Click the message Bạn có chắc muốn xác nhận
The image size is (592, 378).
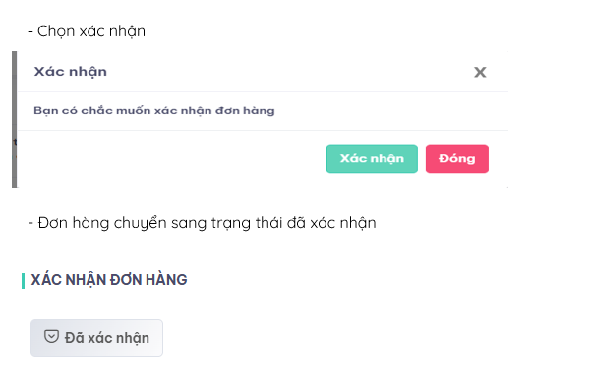click(x=154, y=110)
